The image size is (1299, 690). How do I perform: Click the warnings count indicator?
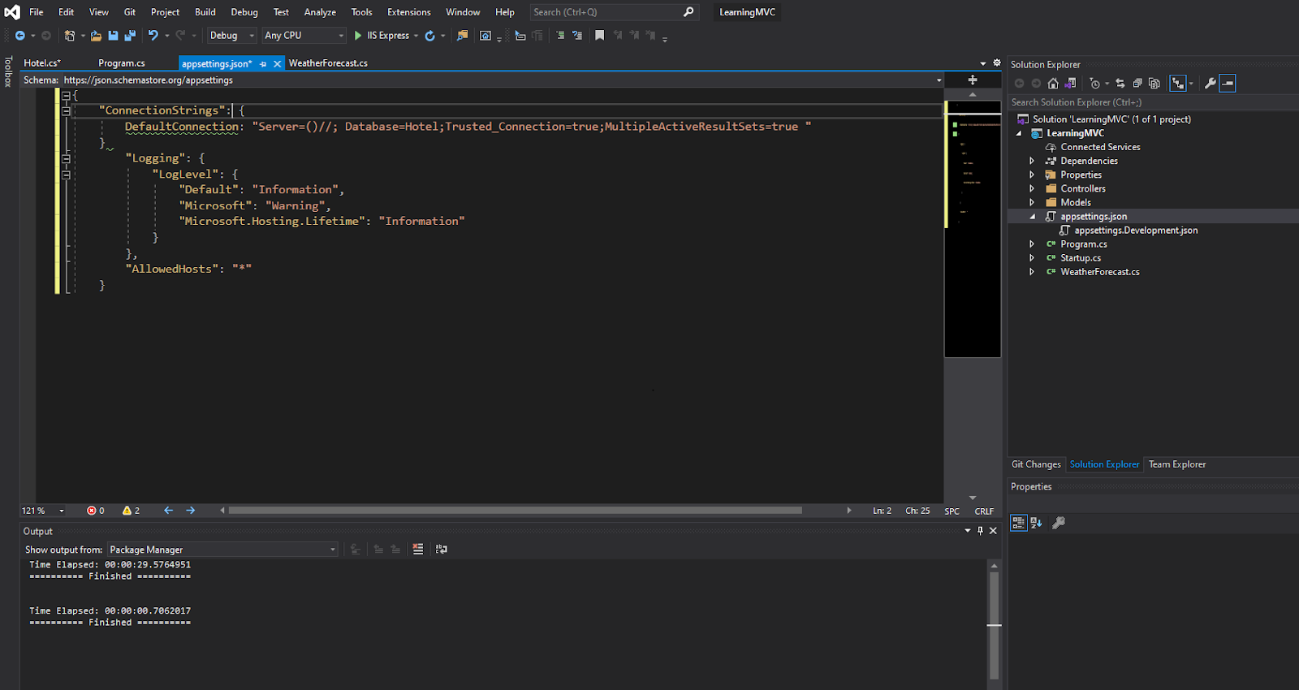[x=131, y=511]
